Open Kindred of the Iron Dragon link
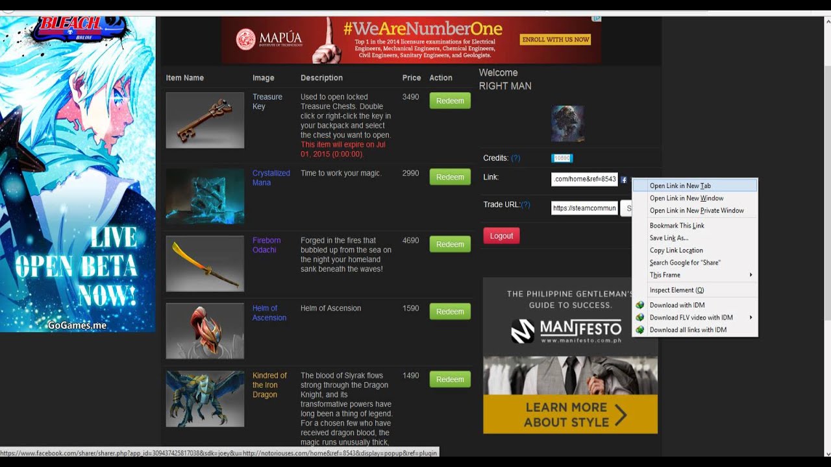831x467 pixels. (x=269, y=385)
